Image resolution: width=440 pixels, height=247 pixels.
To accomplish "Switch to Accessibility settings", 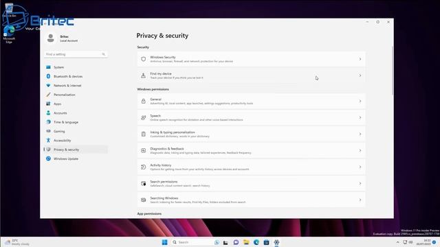I will [x=76, y=140].
